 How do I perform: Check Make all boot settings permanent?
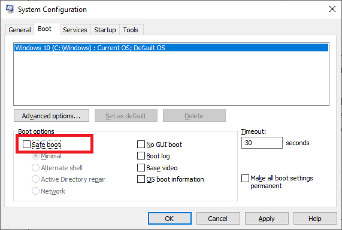245,178
